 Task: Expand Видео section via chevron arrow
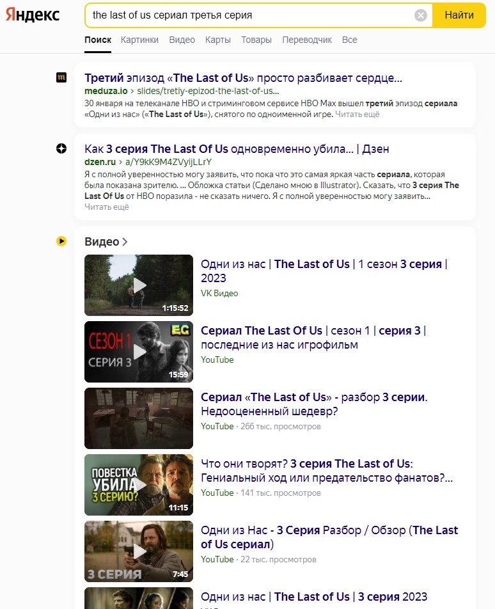coord(125,242)
